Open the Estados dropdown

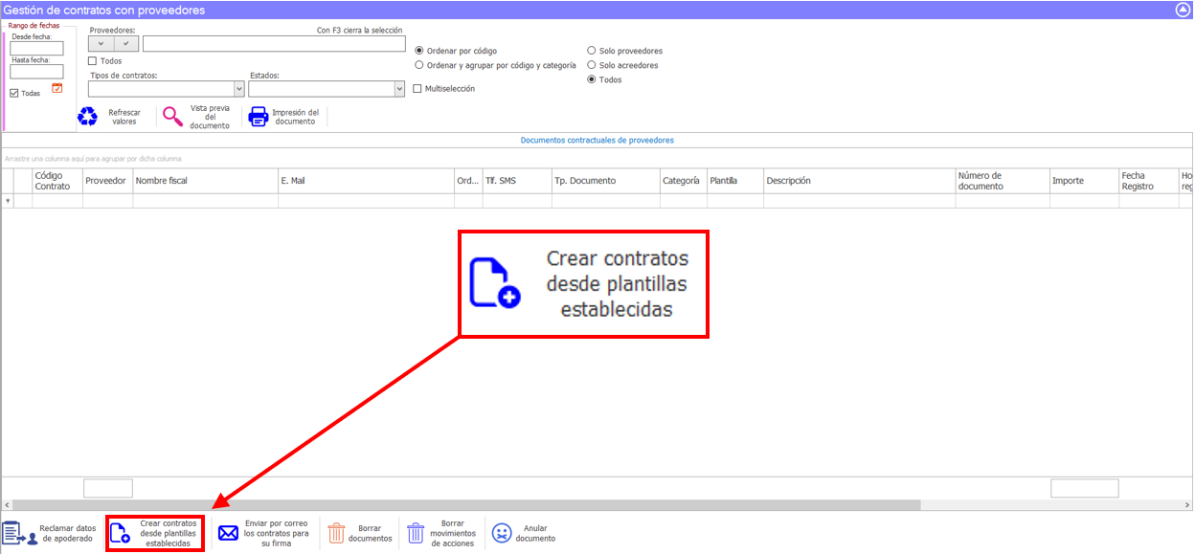(400, 87)
